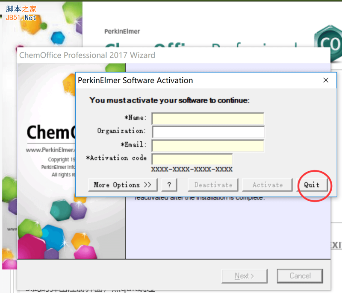Click the XXXX-XXXX-XXXX-XXXX format hint text

(192, 169)
